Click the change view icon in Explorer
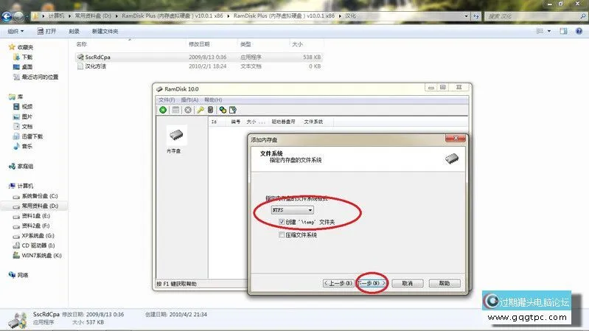This screenshot has height=331, width=589. click(x=540, y=31)
